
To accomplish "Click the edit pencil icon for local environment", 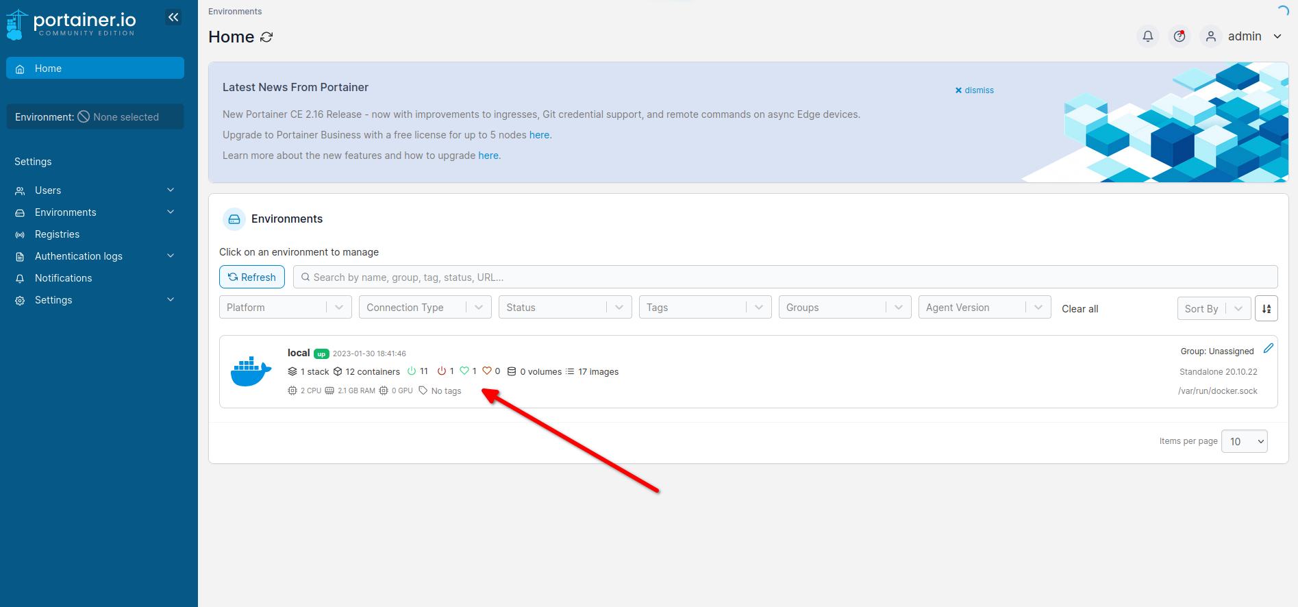I will [x=1269, y=348].
